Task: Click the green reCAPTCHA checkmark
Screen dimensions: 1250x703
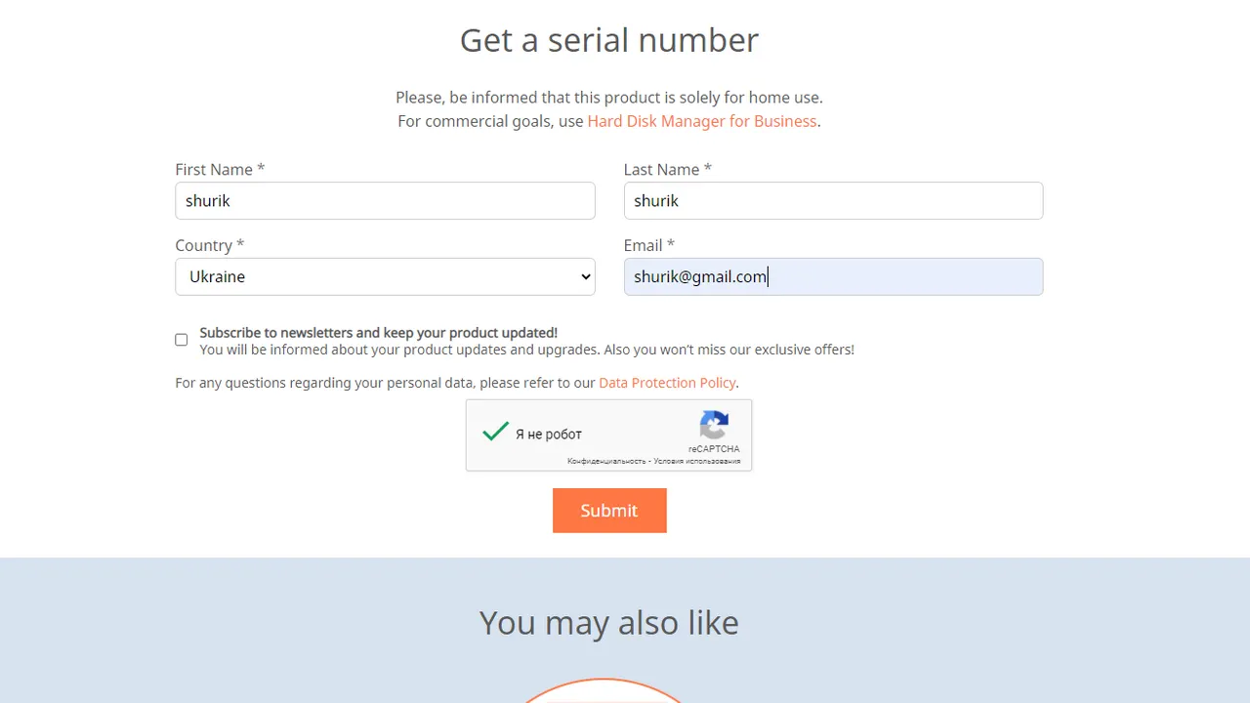Action: tap(496, 432)
